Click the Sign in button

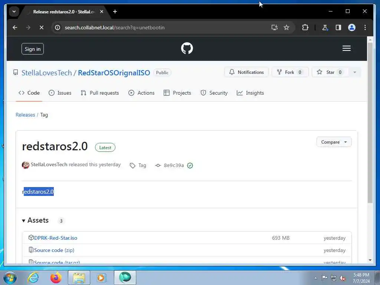33,49
